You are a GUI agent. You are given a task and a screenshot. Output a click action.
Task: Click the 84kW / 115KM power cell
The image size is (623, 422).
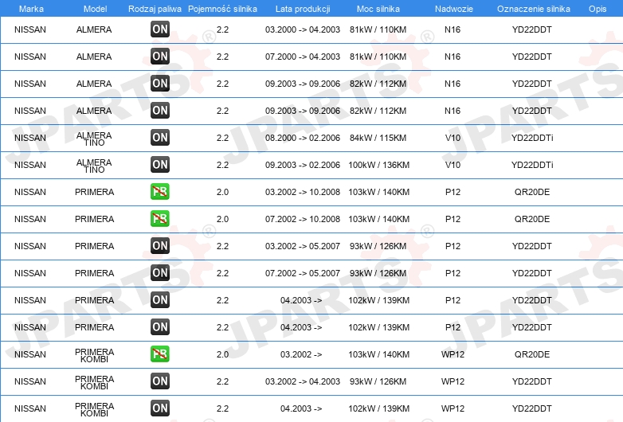[378, 138]
